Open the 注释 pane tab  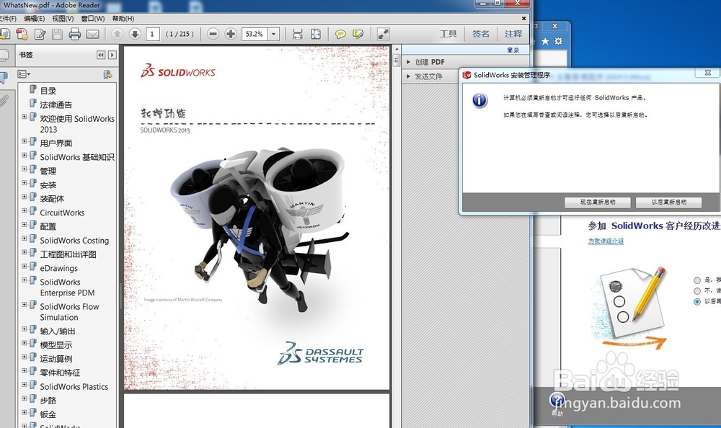[x=513, y=34]
